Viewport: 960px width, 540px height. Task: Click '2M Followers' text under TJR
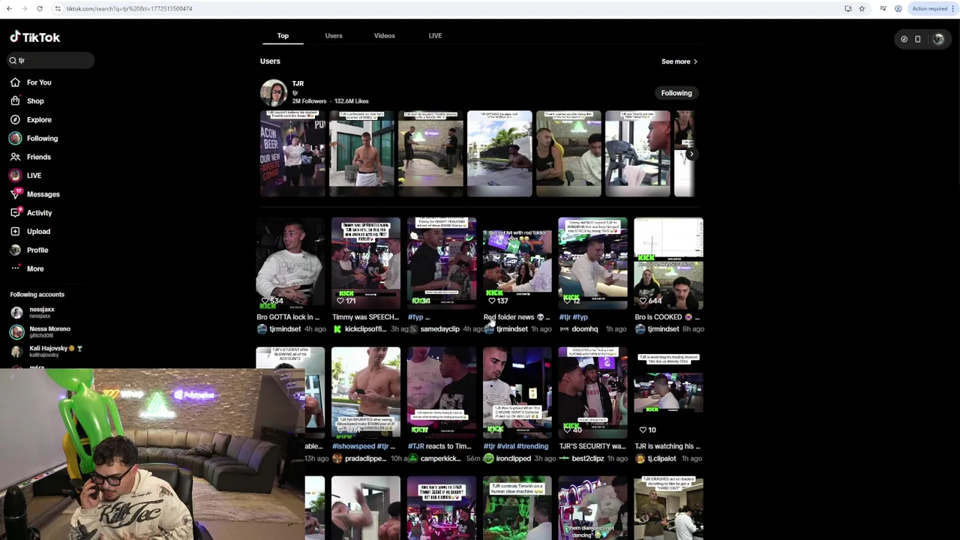[x=309, y=101]
